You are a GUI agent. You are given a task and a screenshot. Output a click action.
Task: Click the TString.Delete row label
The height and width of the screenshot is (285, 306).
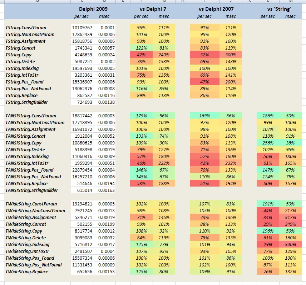(20, 61)
